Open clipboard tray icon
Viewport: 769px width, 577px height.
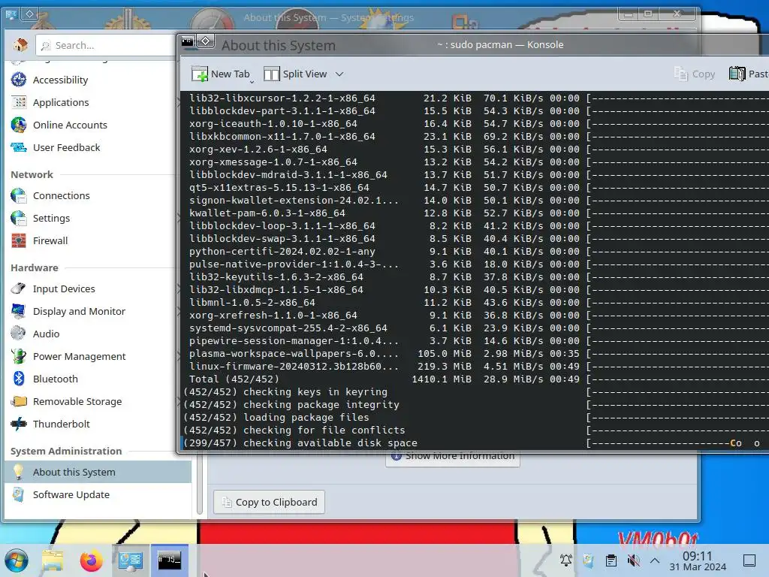pyautogui.click(x=611, y=560)
